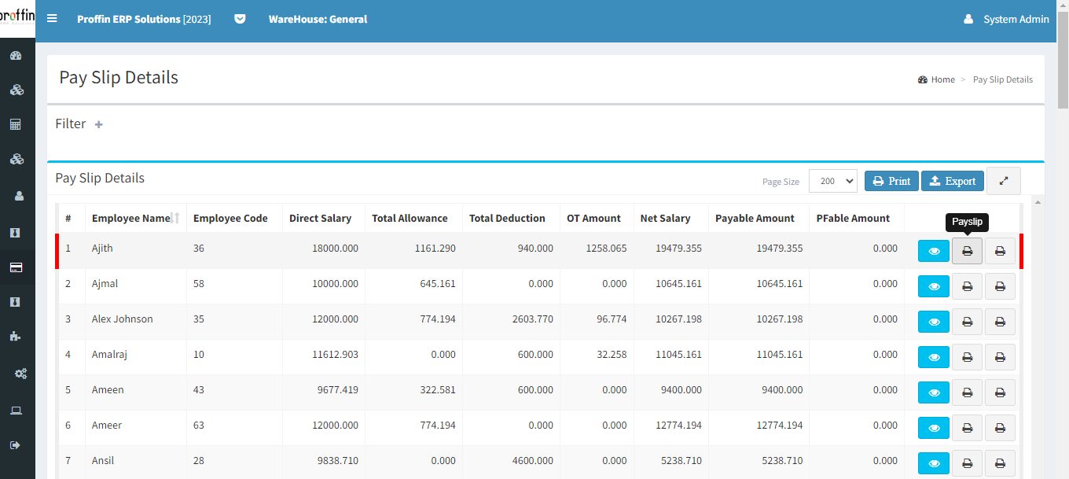Click the hamburger menu icon in header
The height and width of the screenshot is (479, 1069).
tap(52, 19)
